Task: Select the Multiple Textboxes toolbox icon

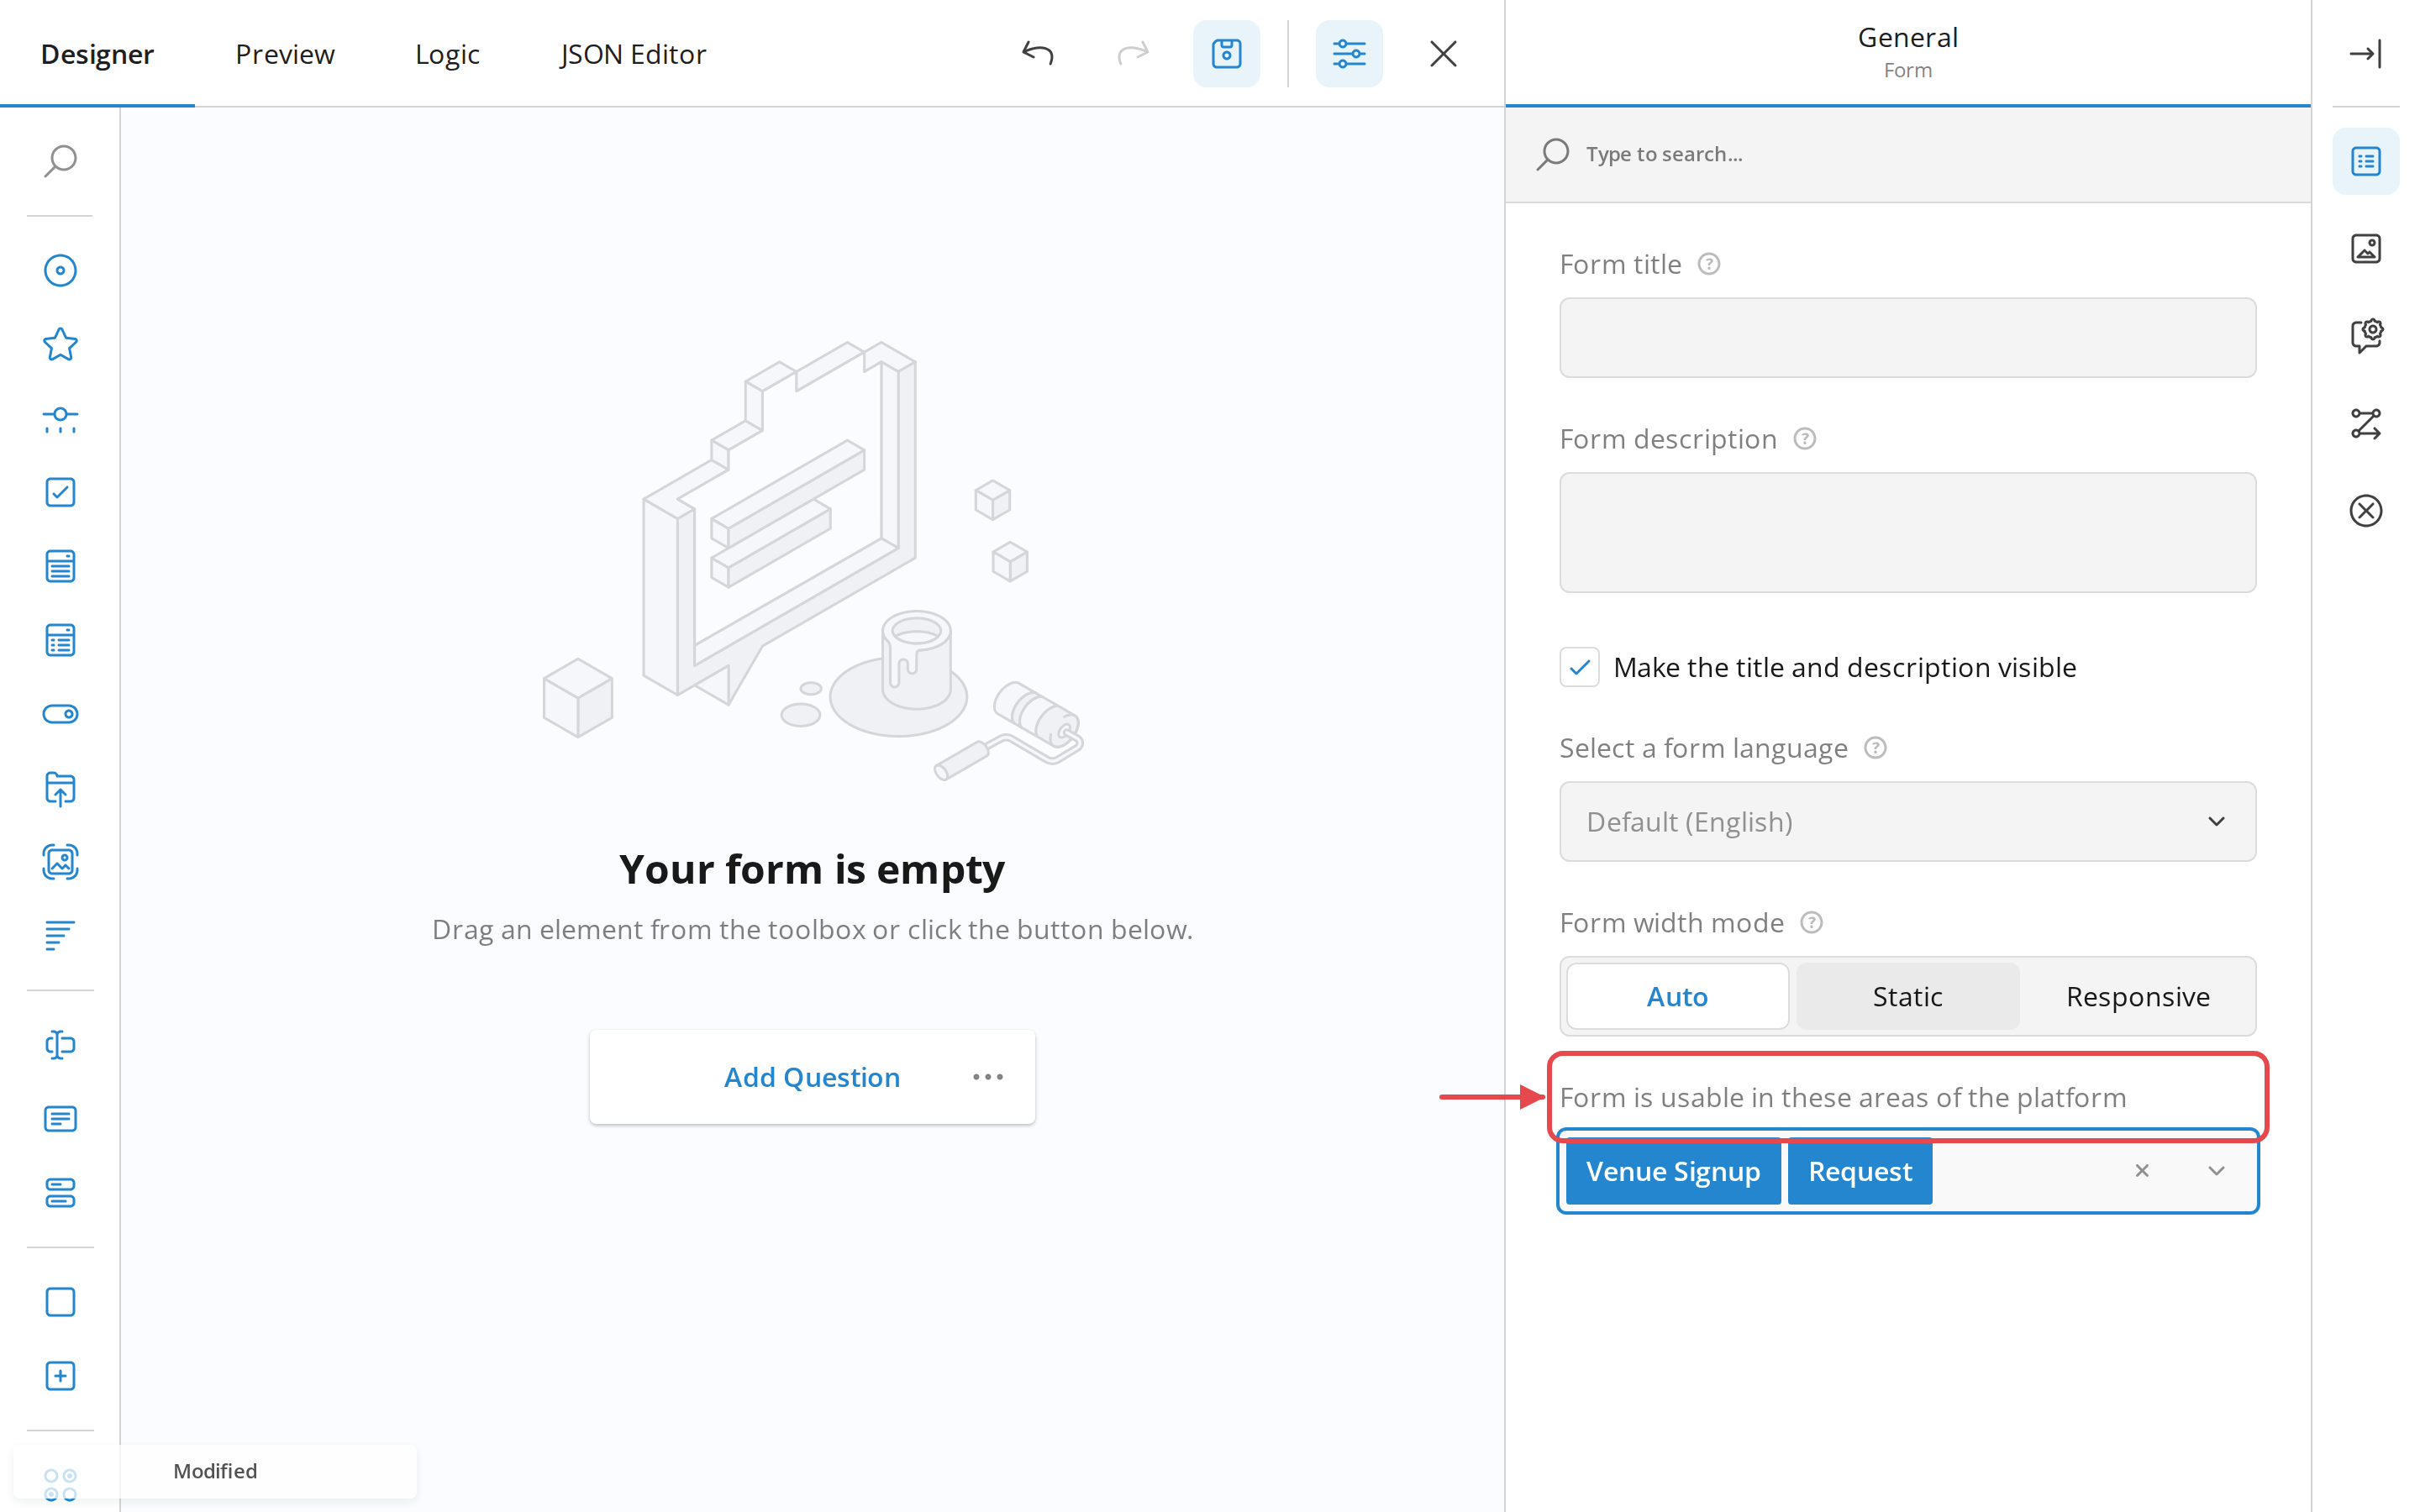Action: [x=60, y=1193]
